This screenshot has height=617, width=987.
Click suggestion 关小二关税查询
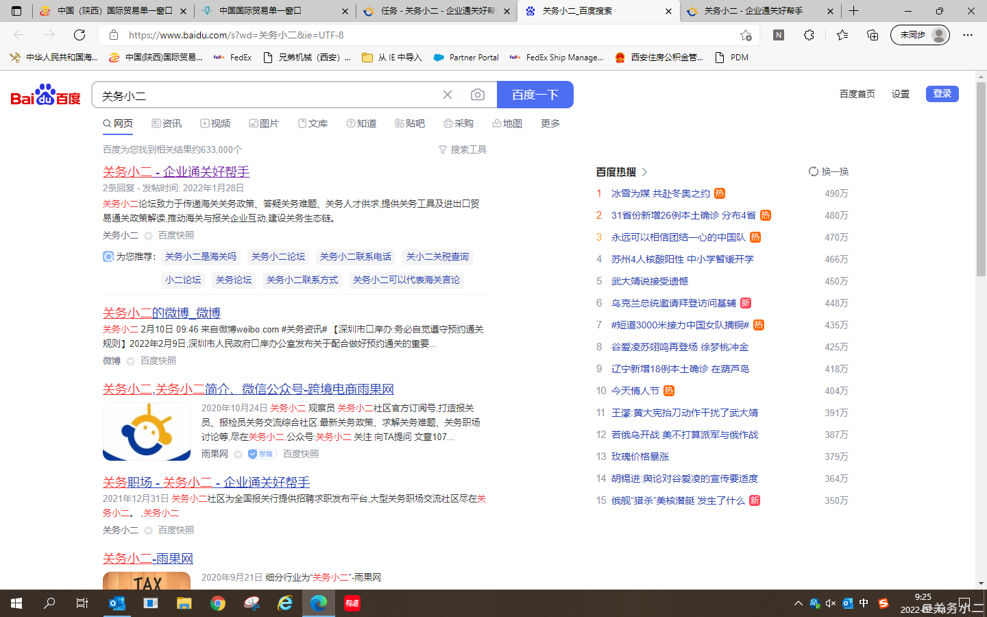pyautogui.click(x=437, y=256)
